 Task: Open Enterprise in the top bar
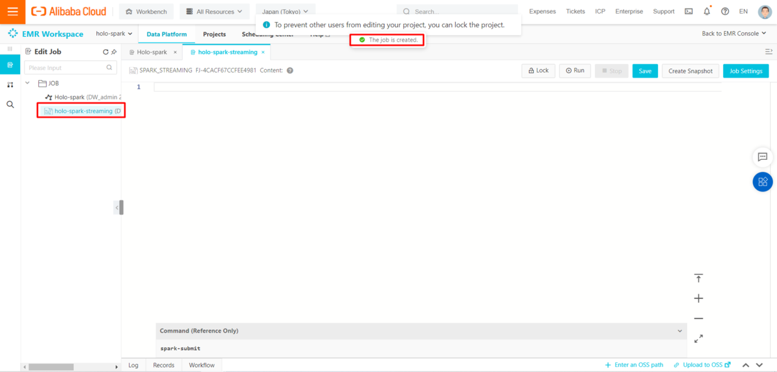[629, 12]
